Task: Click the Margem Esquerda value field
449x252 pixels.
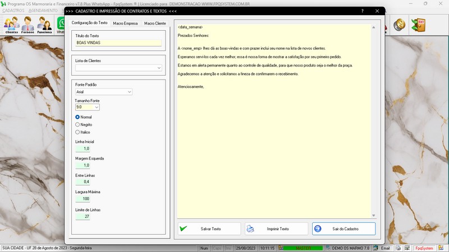Action: tap(83, 165)
